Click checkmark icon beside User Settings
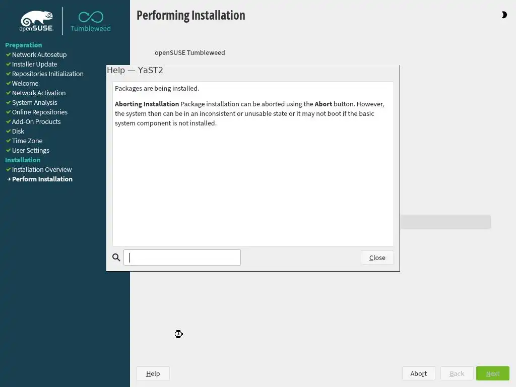Screen dimensions: 516x387 [9, 150]
